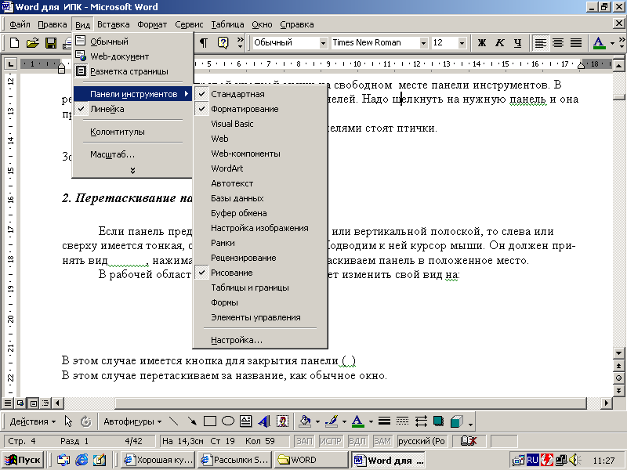
Task: Click the Arrow Style icon
Action: pos(421,421)
